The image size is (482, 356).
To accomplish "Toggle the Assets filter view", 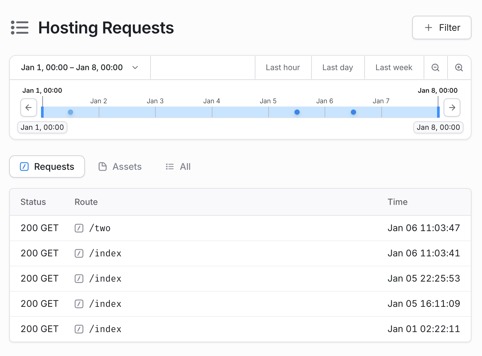I will tap(120, 167).
